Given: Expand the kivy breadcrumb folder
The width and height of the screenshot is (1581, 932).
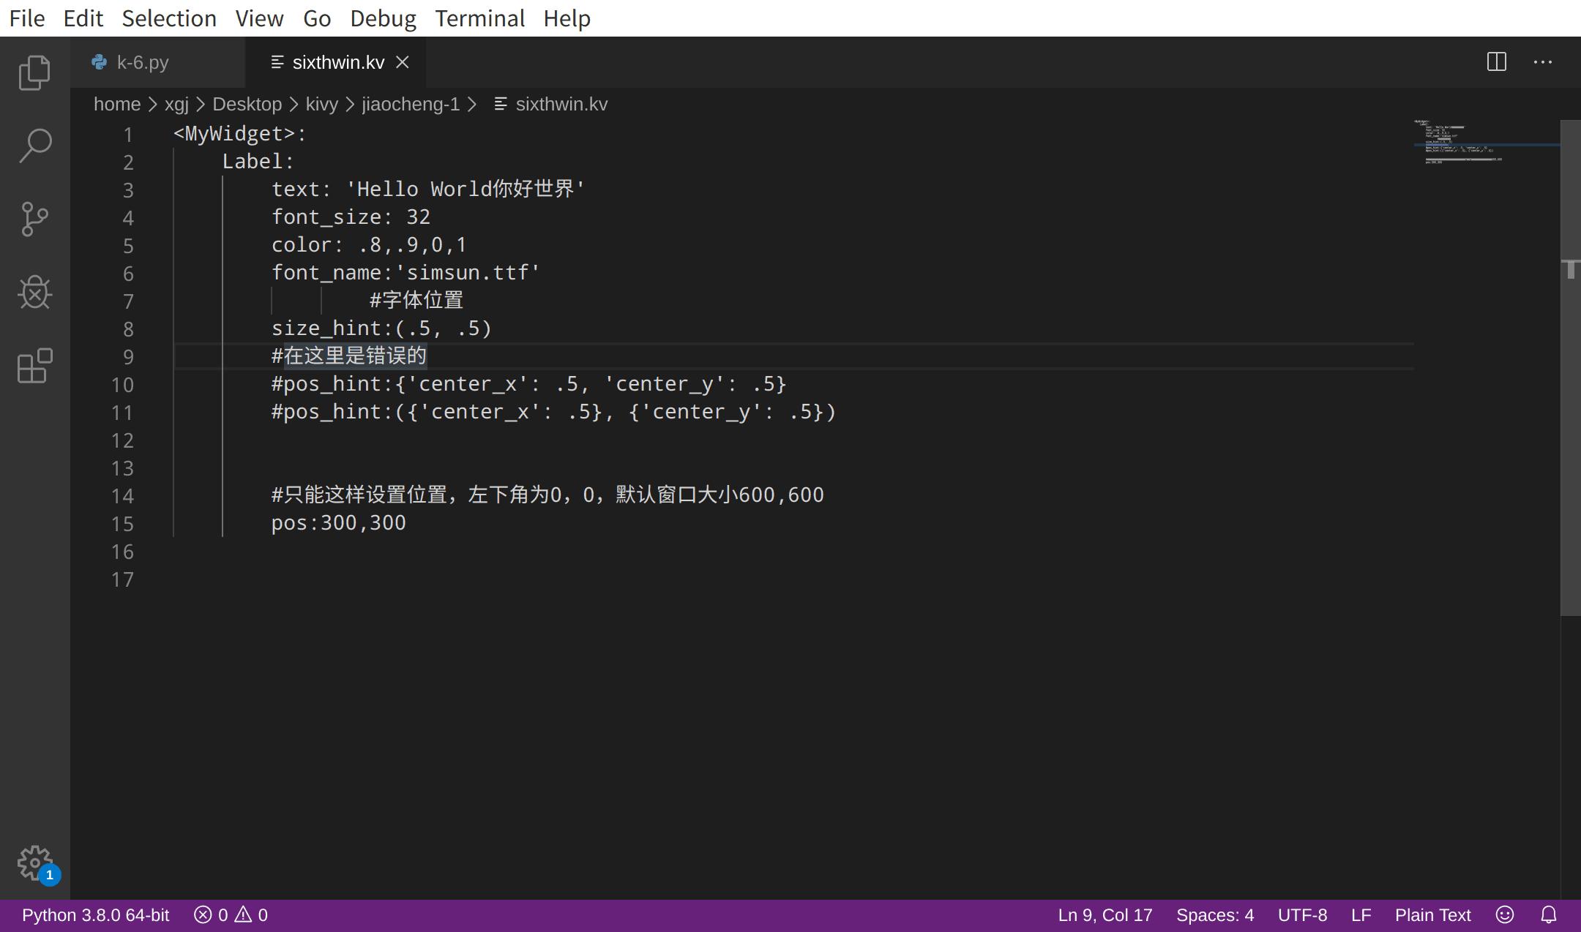Looking at the screenshot, I should [x=321, y=104].
